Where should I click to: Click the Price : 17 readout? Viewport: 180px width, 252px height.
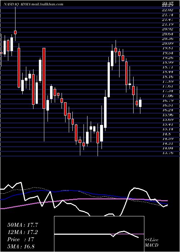coord(21,239)
